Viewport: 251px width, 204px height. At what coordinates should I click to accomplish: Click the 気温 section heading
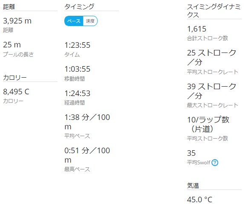(193, 186)
